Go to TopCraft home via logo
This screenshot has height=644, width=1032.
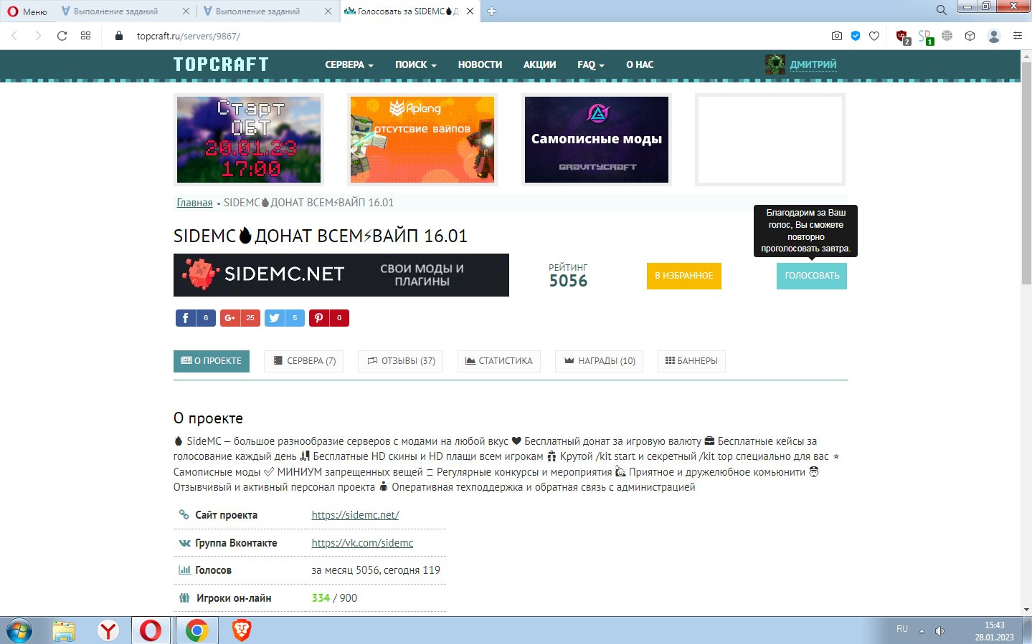[221, 64]
